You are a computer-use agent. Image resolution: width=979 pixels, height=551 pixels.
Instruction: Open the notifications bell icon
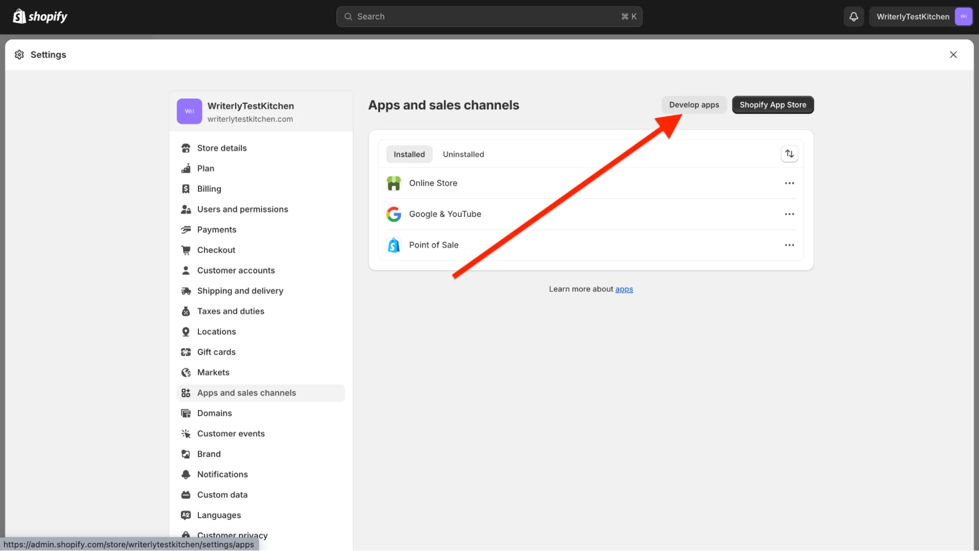[x=854, y=17]
